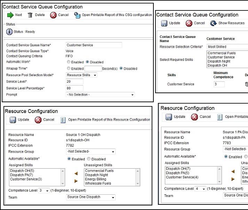Select Wholesale Fuels in Unassigned Skills
The height and width of the screenshot is (210, 248).
[98, 184]
